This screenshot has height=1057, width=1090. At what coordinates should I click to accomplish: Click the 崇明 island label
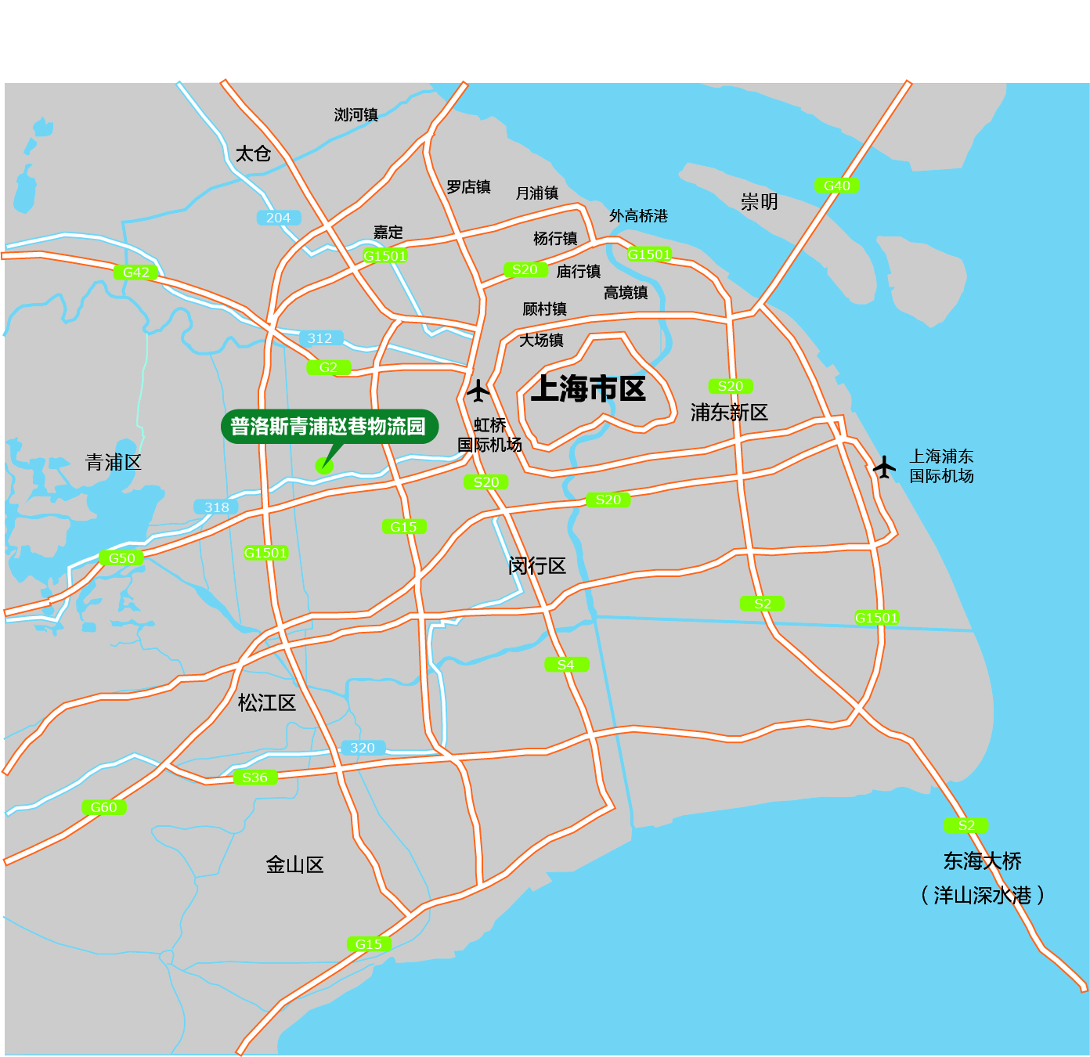[759, 202]
